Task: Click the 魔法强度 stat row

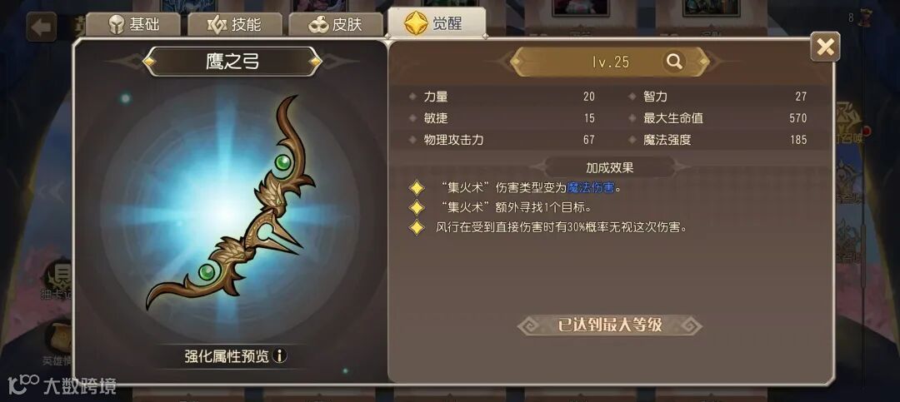Action: (x=718, y=140)
